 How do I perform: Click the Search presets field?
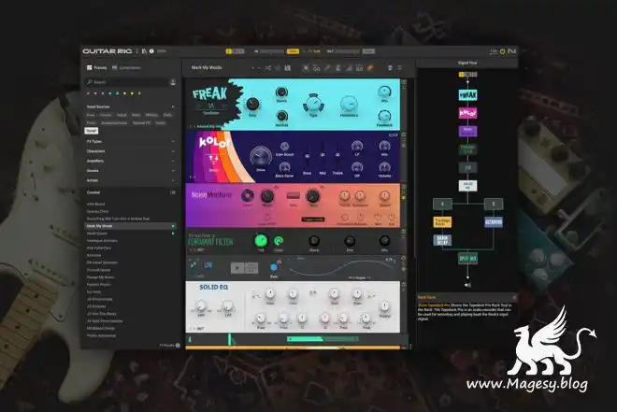click(127, 82)
